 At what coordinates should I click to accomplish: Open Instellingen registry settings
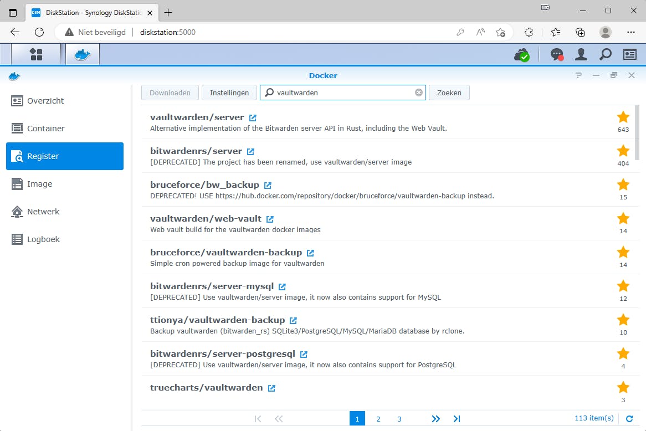(x=229, y=93)
